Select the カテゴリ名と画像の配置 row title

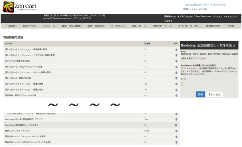(x=29, y=55)
